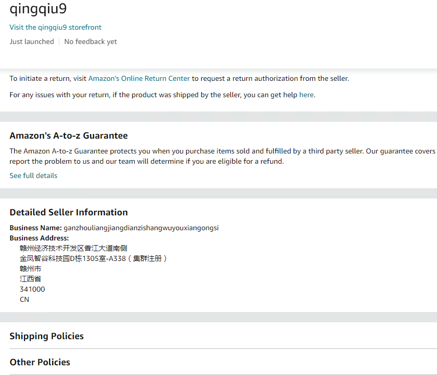Screen dimensions: 437x375
Task: Click the postal code 341000
Action: tap(32, 289)
